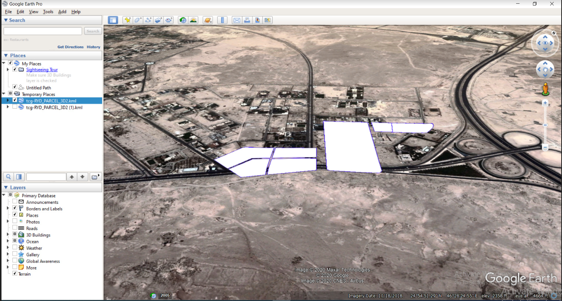Select the Untitled Path item

coord(38,88)
